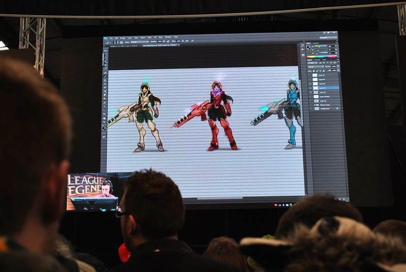Viewport: 406px width, 272px height.
Task: Select the Gradient tool
Action: [x=105, y=91]
